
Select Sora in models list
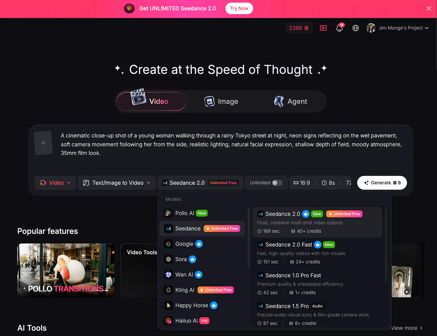pos(202,259)
